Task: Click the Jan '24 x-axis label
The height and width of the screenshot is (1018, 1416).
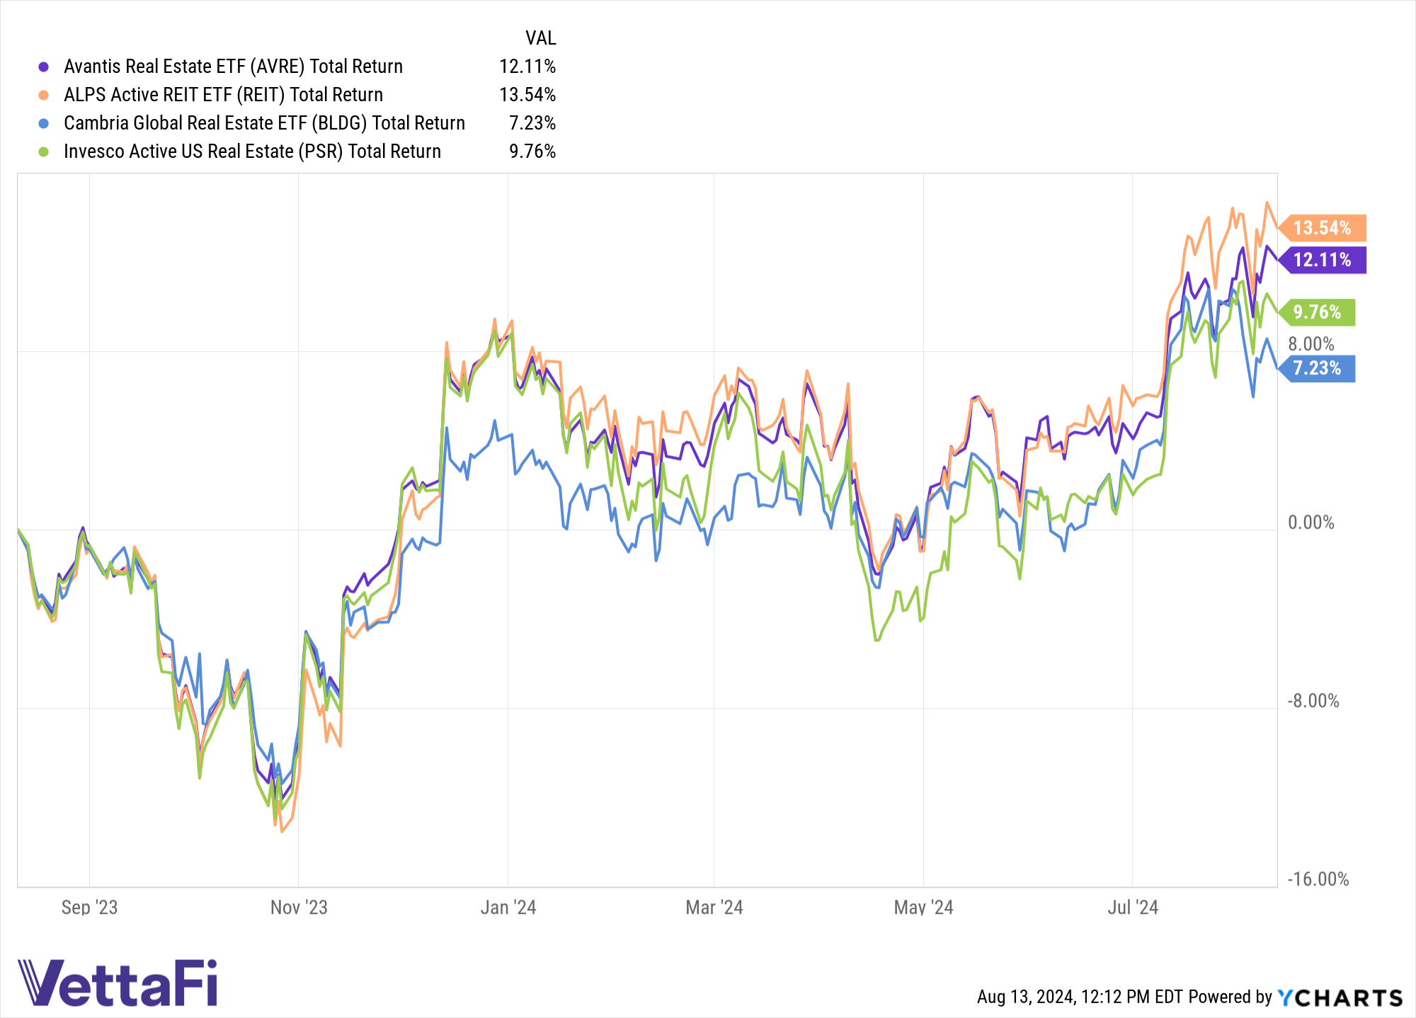Action: click(x=508, y=908)
